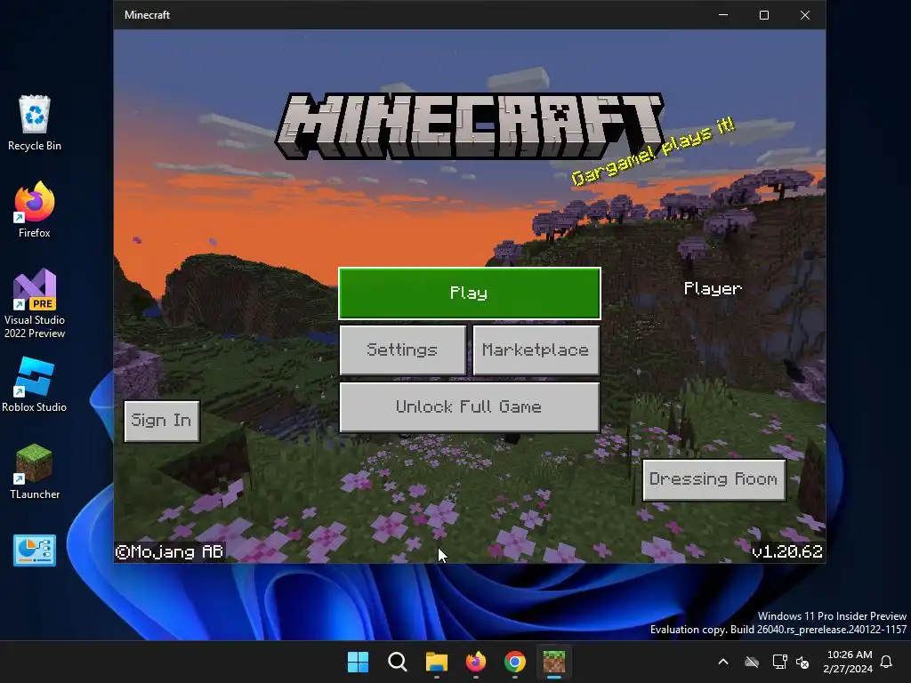Open Google Chrome from the taskbar

[x=515, y=662]
